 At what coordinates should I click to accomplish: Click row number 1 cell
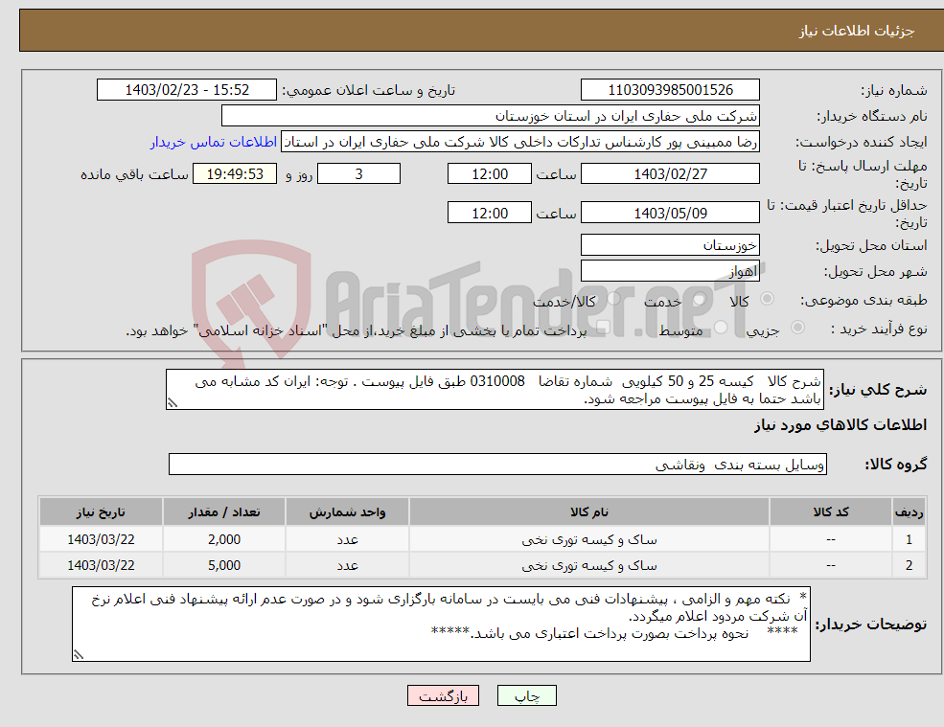pos(909,540)
